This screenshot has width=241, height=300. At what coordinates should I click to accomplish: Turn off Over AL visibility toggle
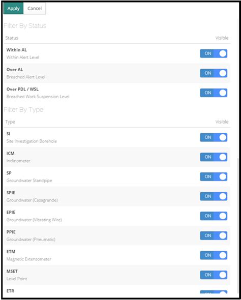(x=214, y=73)
